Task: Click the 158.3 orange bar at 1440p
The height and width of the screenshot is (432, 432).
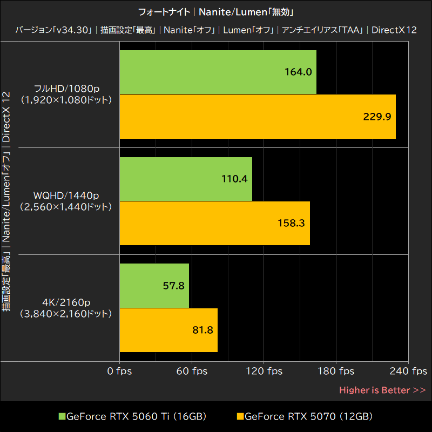Action: click(x=215, y=223)
